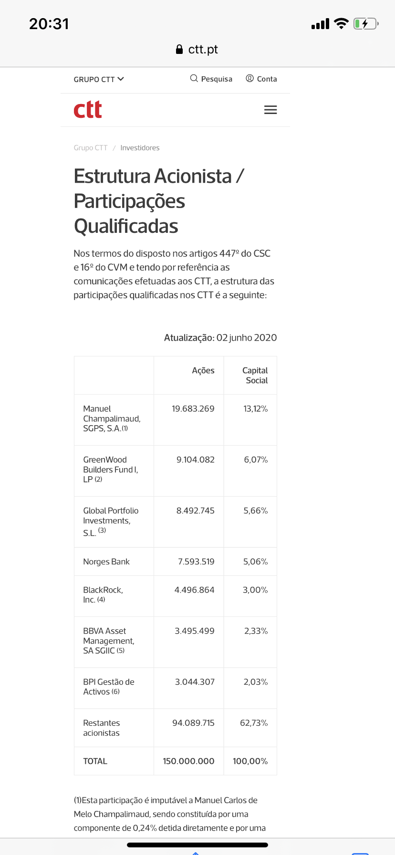Tap the cellular signal bars icon
Screen dimensions: 395x855
click(320, 24)
